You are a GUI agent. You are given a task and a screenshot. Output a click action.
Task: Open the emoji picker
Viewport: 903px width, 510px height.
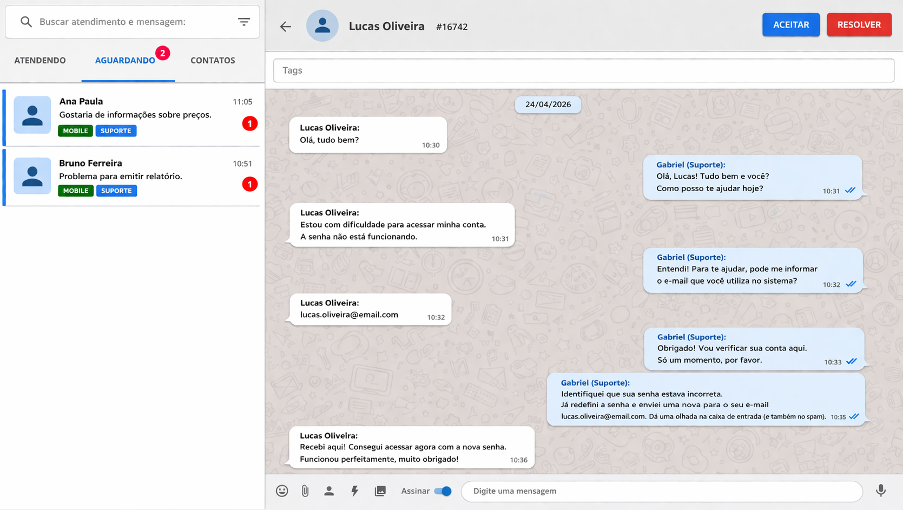(x=281, y=491)
